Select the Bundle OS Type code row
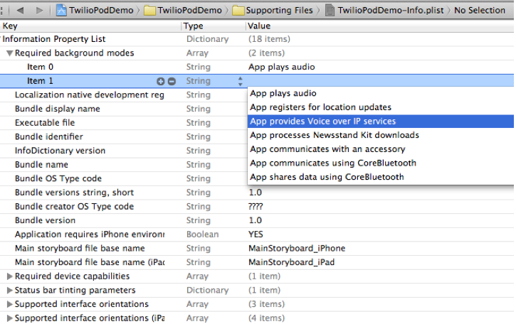Viewport: 516px width, 324px height. tap(124, 178)
